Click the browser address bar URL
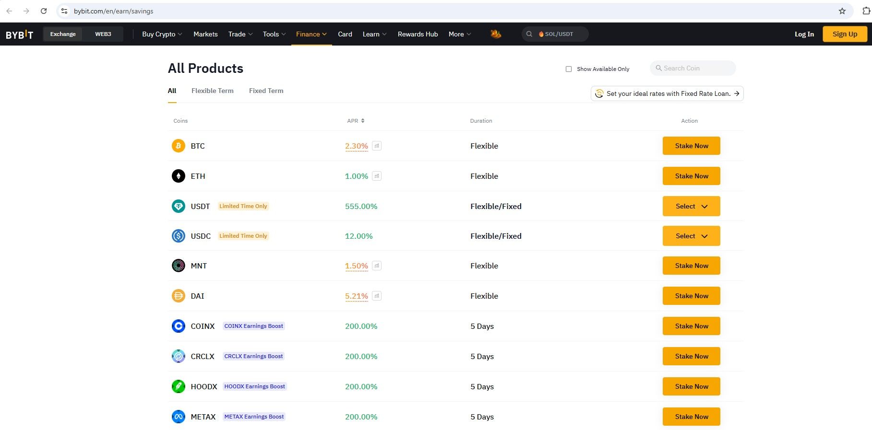This screenshot has height=430, width=872. tap(113, 11)
